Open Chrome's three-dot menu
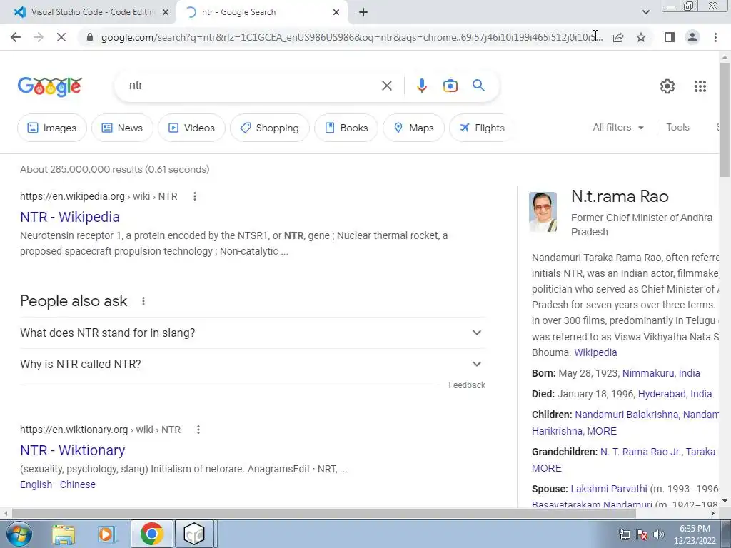 [715, 37]
